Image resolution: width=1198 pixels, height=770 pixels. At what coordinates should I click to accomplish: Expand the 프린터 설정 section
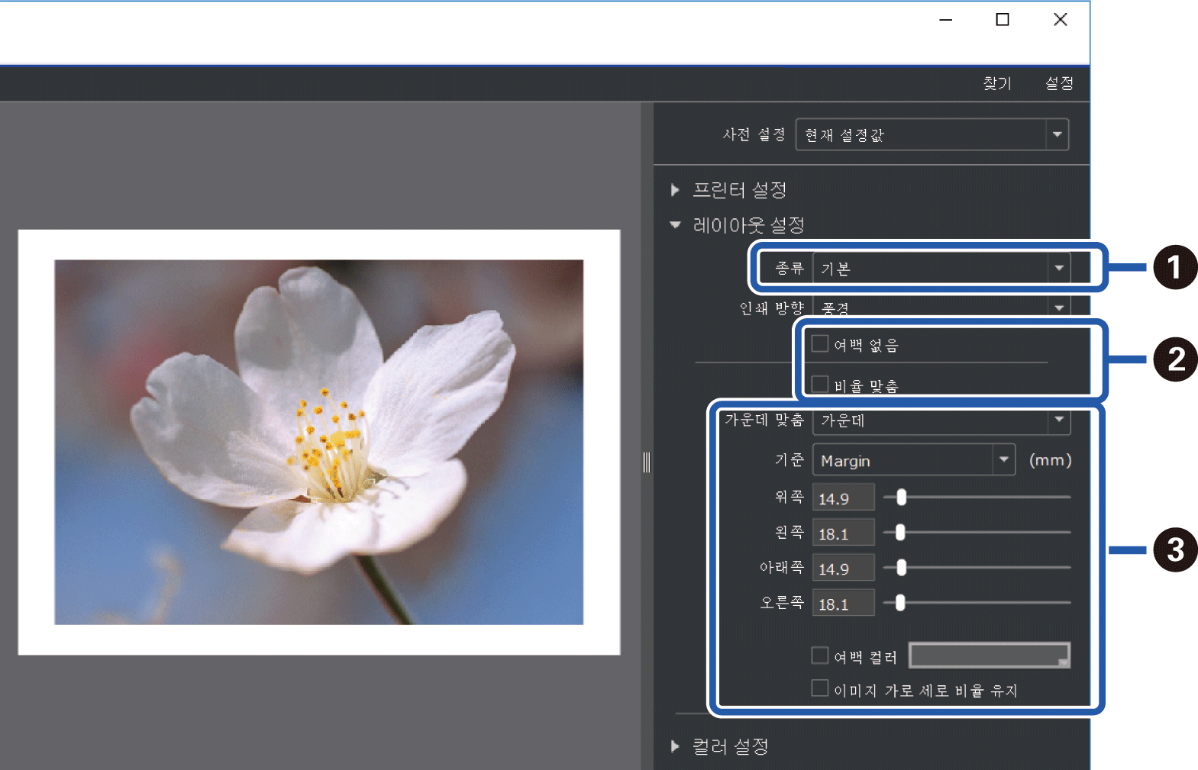[x=675, y=190]
